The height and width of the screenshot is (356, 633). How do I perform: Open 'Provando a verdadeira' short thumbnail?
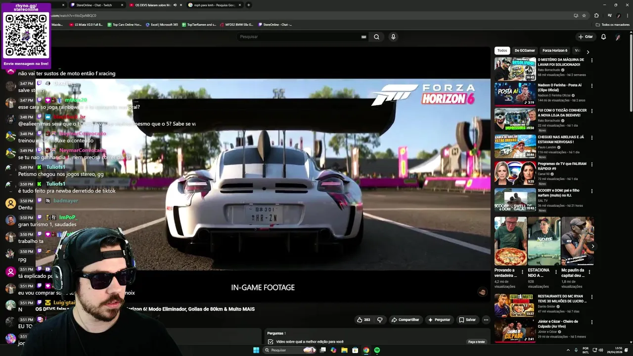click(x=510, y=241)
